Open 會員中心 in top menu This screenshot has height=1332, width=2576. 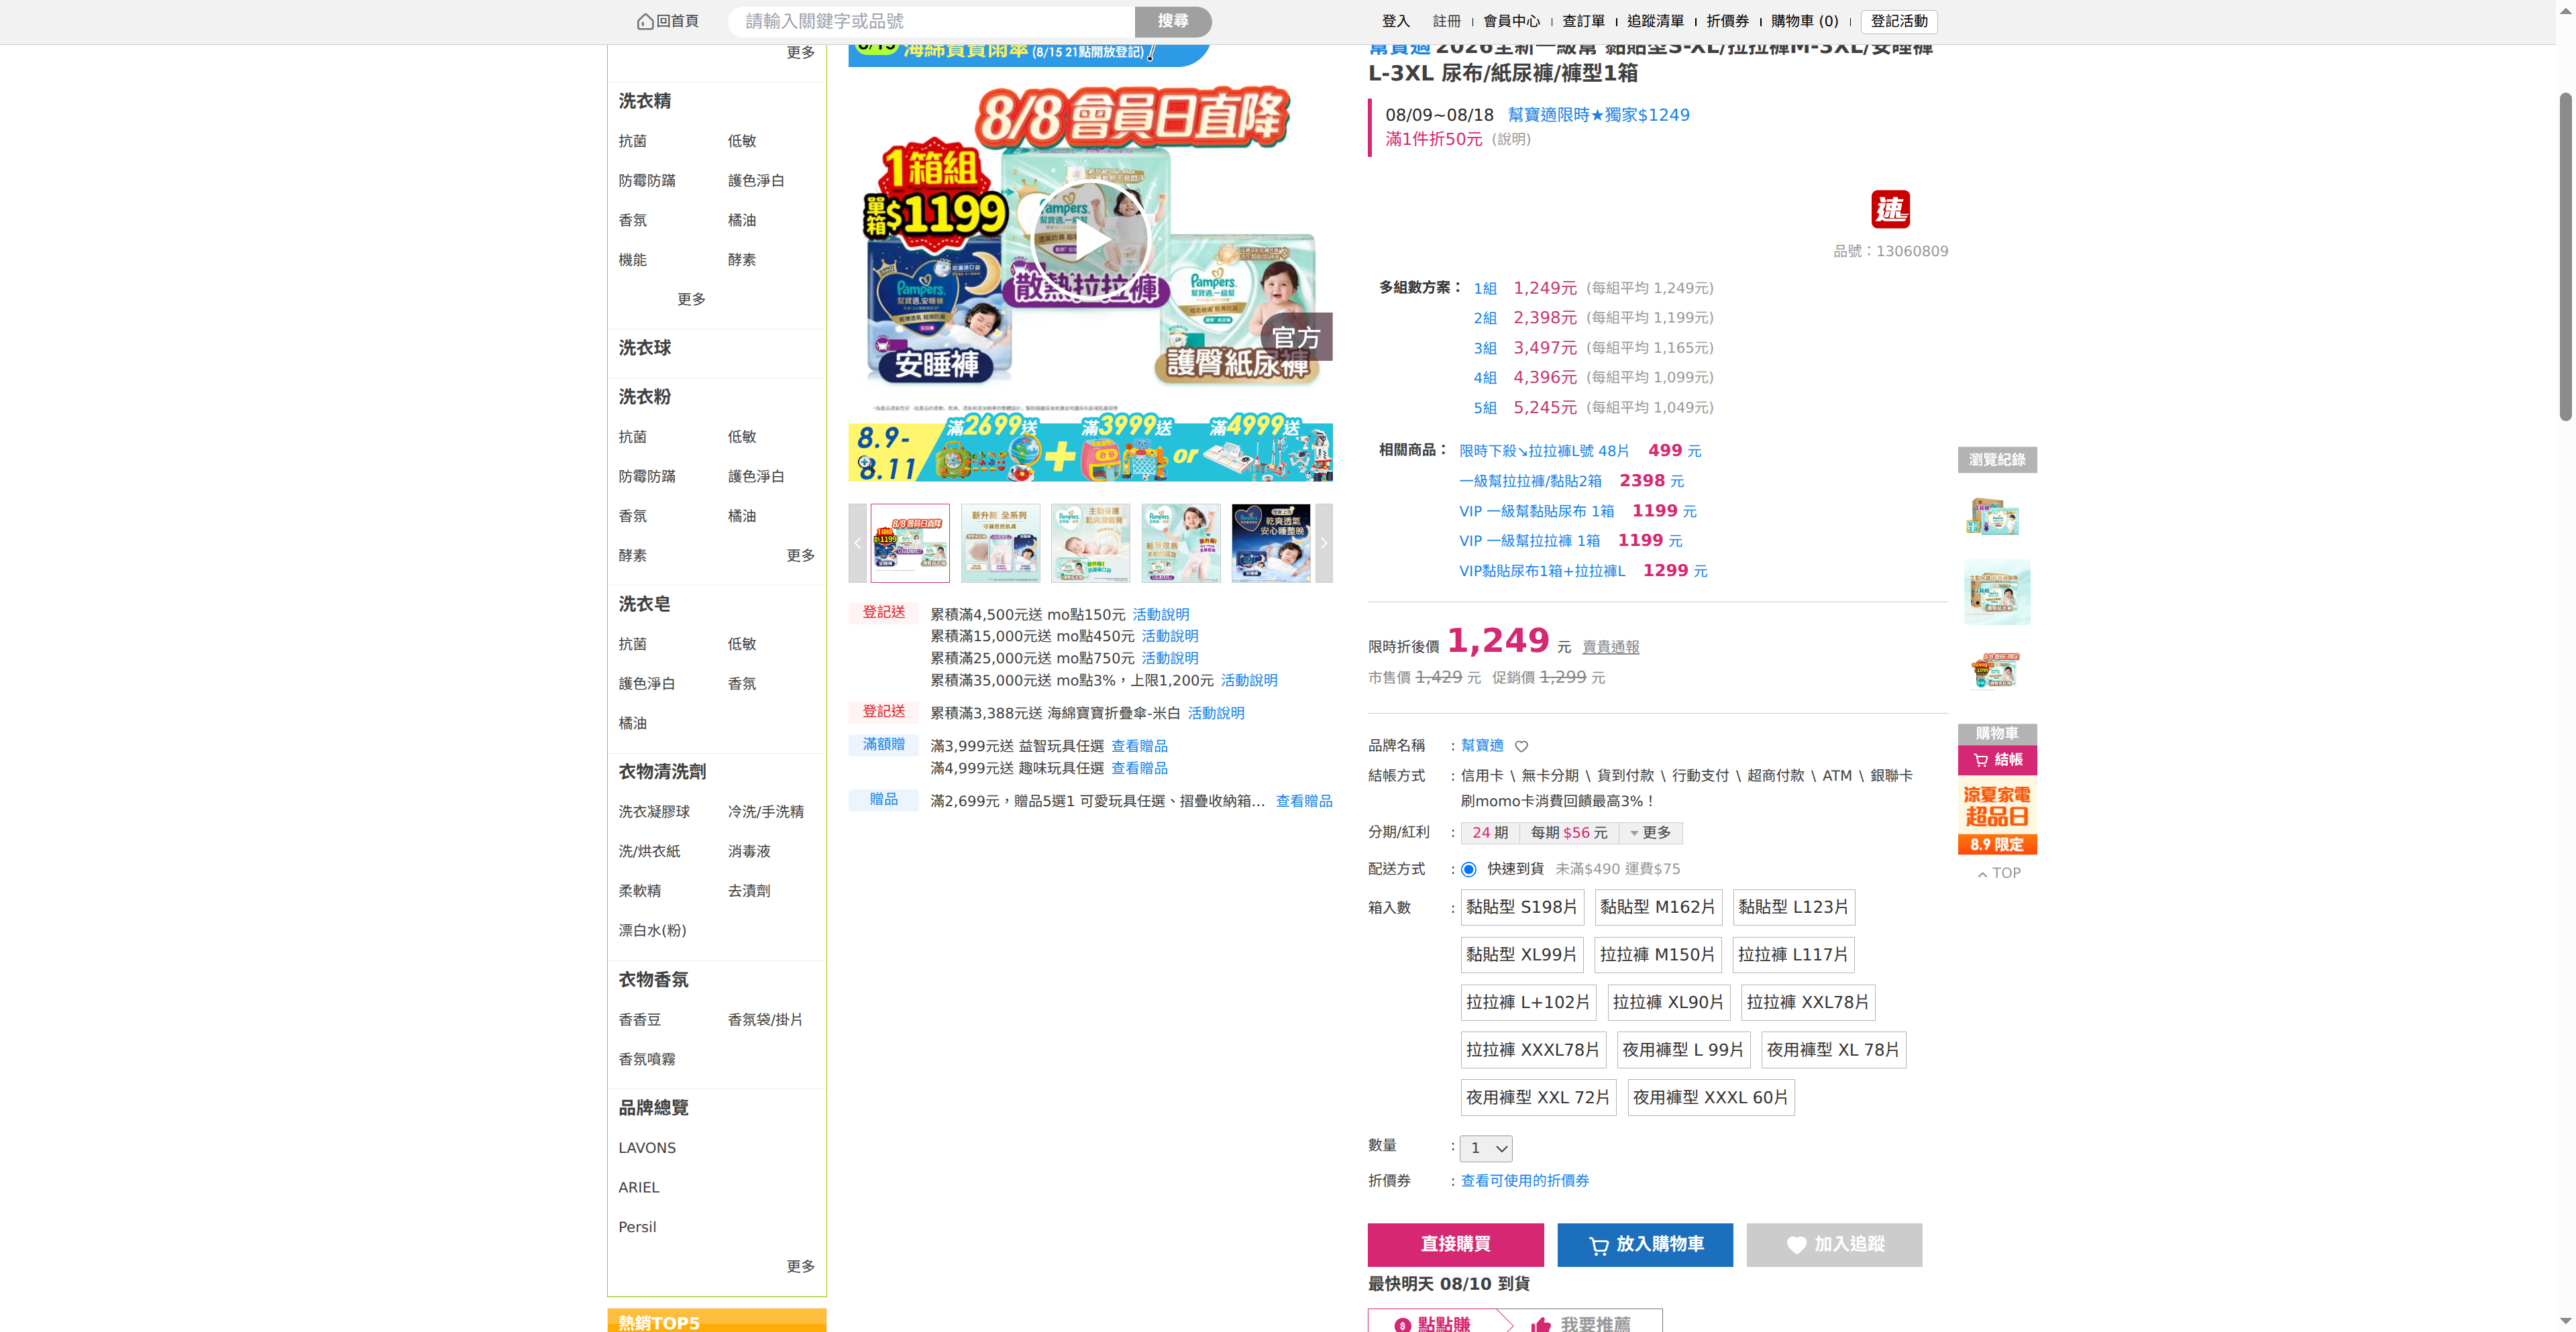click(x=1511, y=21)
